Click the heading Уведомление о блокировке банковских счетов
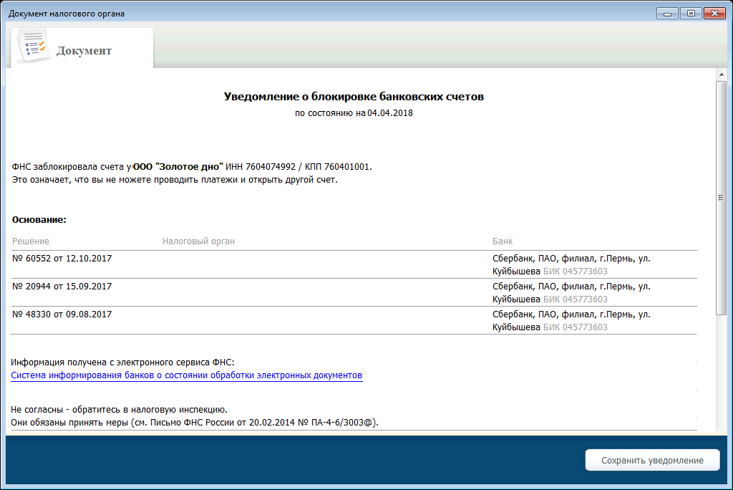The image size is (733, 490). (354, 97)
